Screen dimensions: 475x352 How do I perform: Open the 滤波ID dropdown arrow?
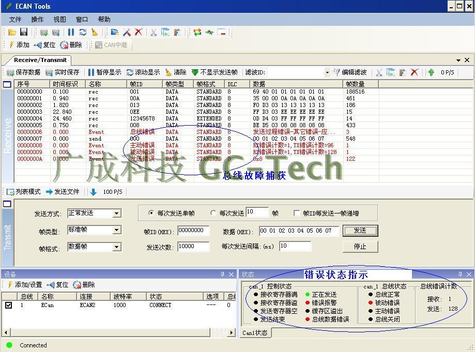coord(327,73)
